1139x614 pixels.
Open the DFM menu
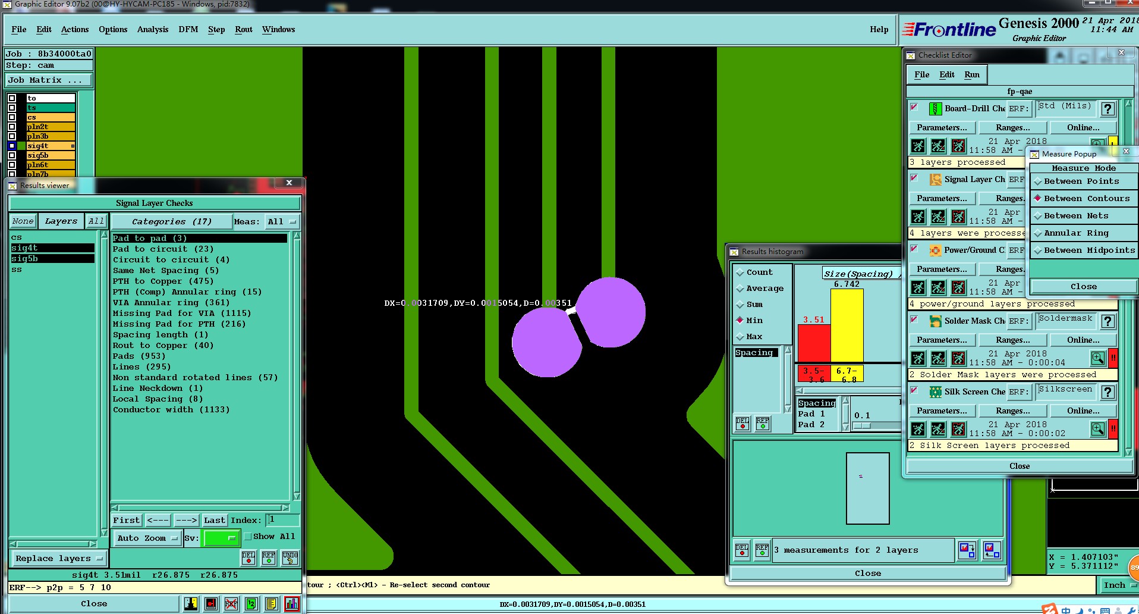[x=188, y=29]
